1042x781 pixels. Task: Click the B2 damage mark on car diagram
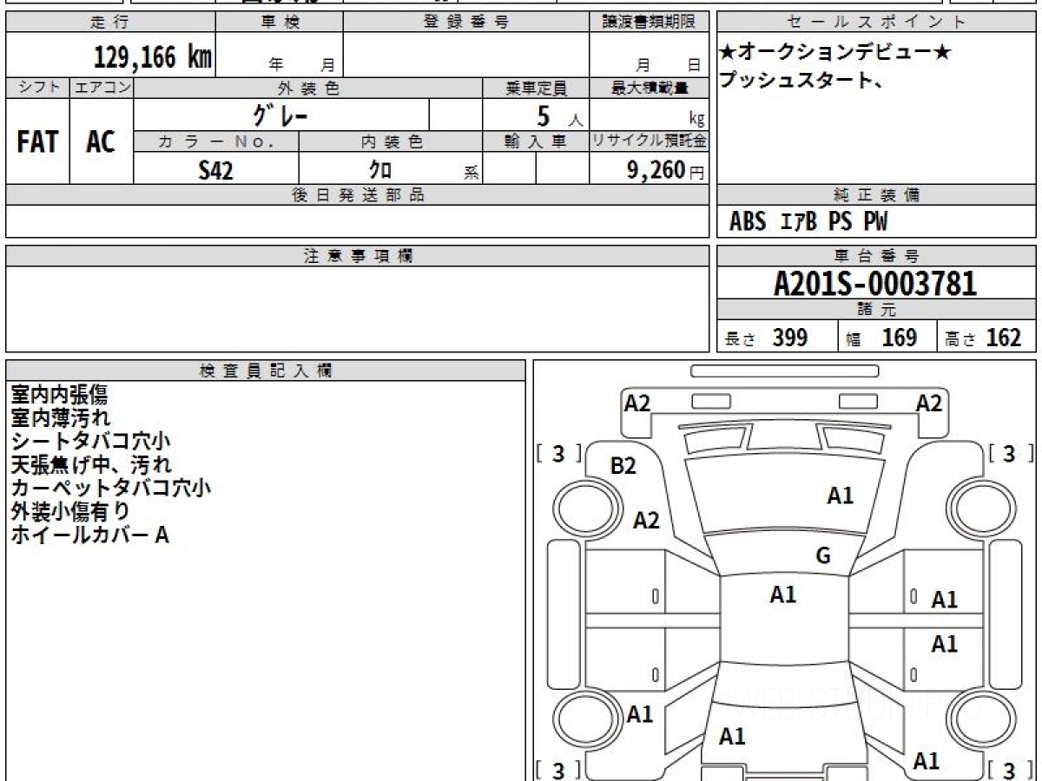coord(623,466)
